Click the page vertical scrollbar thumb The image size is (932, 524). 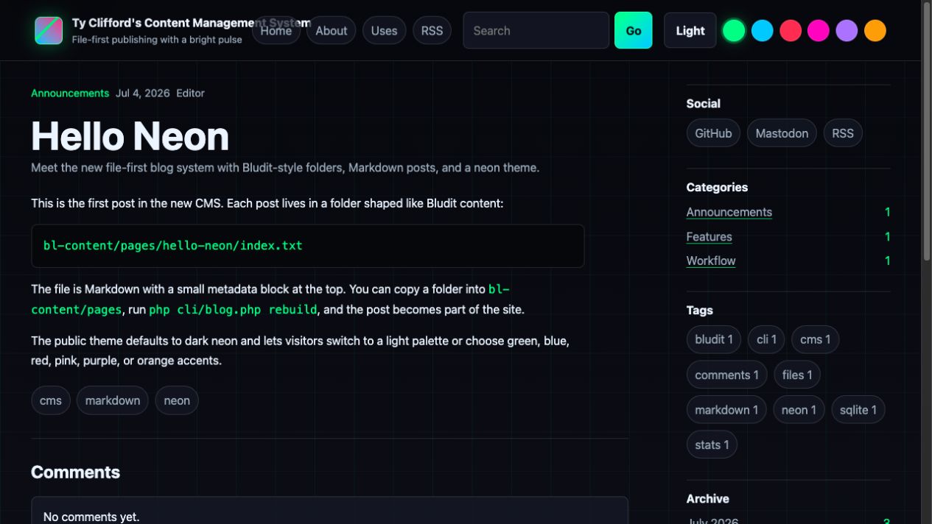927,131
